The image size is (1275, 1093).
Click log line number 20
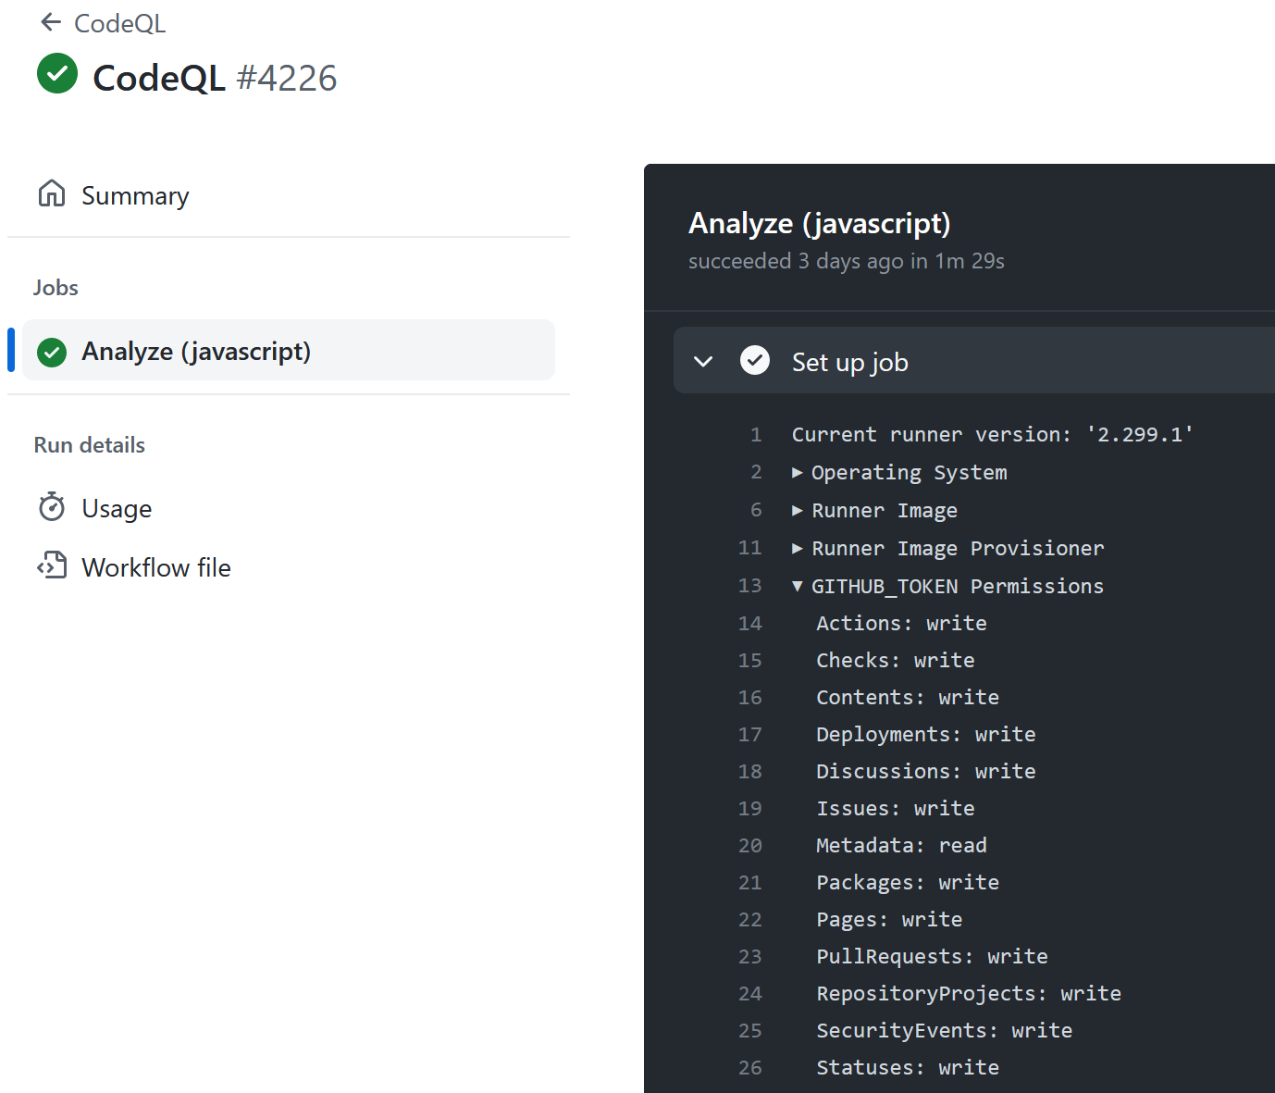749,845
